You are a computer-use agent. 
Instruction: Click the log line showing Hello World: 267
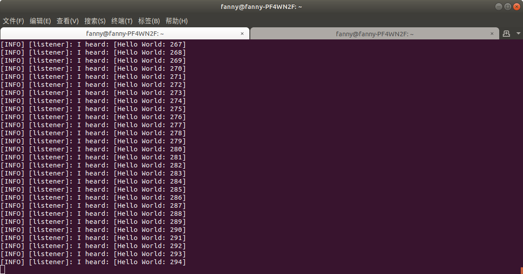(x=93, y=44)
